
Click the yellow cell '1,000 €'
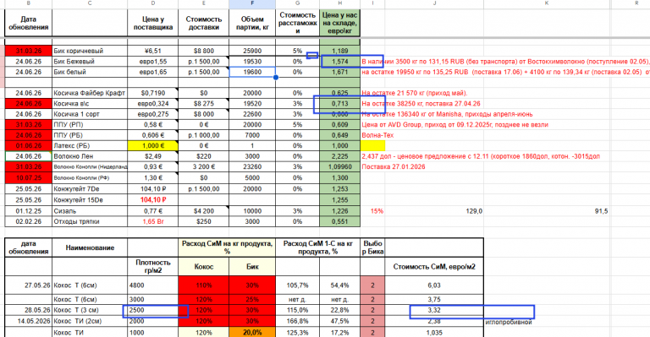153,145
